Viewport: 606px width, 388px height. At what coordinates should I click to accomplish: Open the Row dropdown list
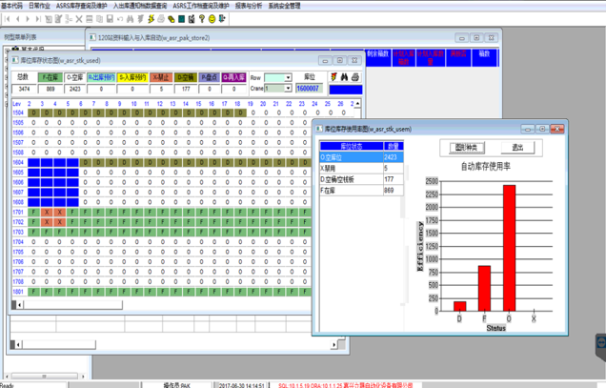pyautogui.click(x=287, y=77)
